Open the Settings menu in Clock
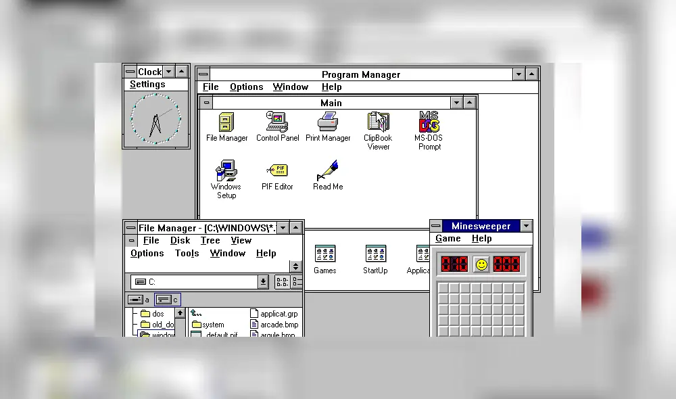Screen dimensions: 676x399 click(147, 85)
